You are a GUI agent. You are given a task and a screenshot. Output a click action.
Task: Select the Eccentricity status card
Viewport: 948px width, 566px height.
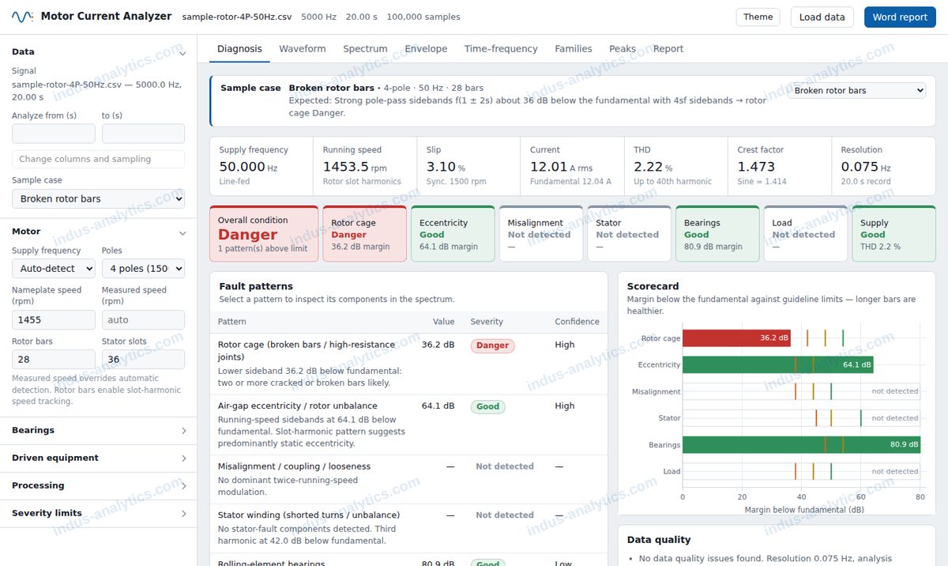[x=453, y=234]
